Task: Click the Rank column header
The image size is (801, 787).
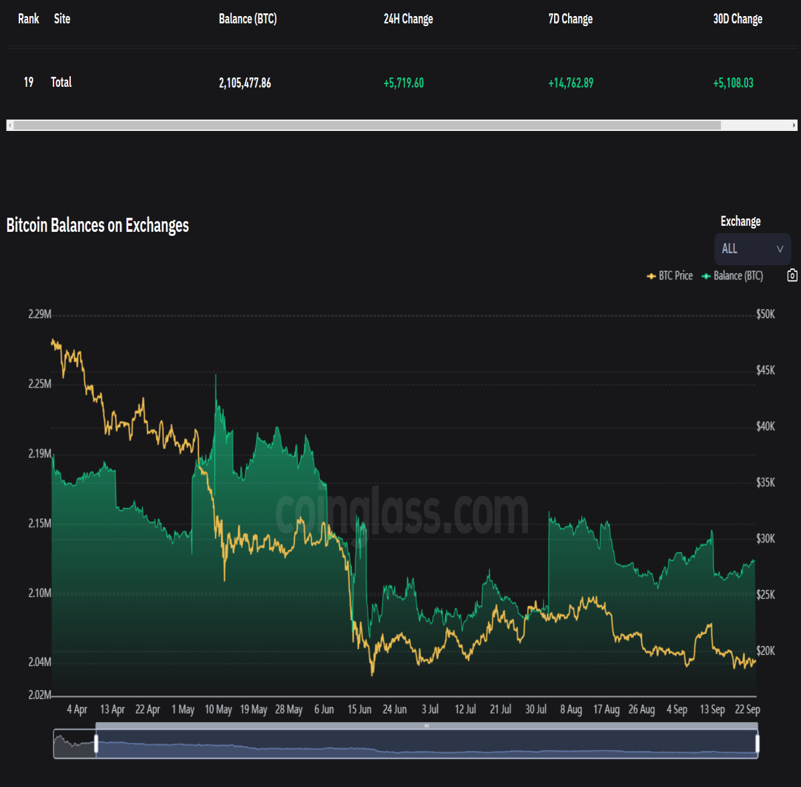Action: point(28,19)
